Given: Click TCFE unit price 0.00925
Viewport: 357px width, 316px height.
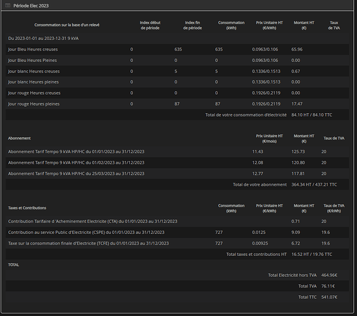Looking at the screenshot, I should pos(260,243).
